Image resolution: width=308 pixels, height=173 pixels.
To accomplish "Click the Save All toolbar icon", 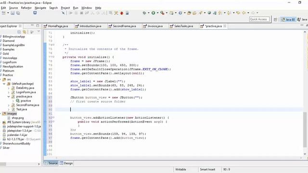I will point(18,13).
